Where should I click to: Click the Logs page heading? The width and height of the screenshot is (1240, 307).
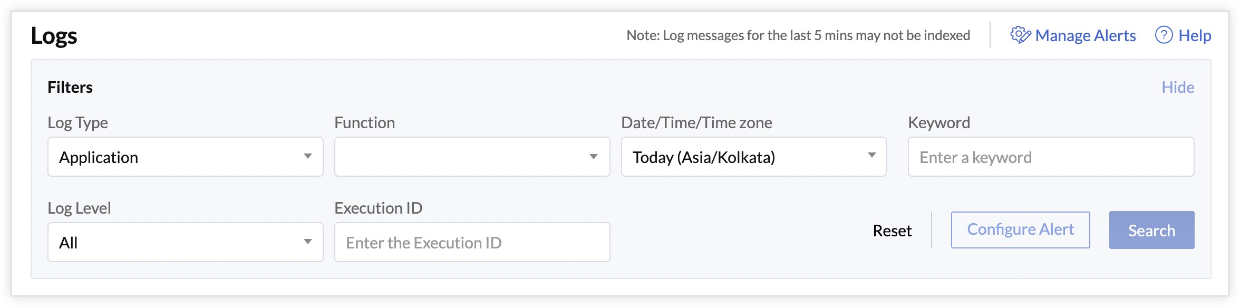pyautogui.click(x=54, y=36)
